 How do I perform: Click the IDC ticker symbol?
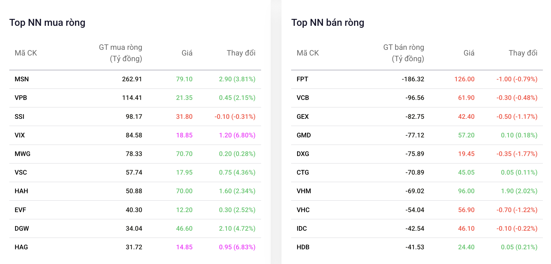coord(302,229)
